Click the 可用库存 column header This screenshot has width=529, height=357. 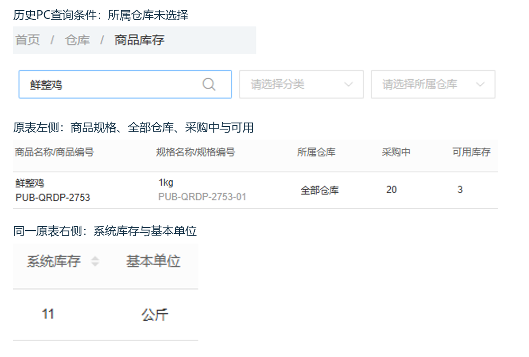point(472,152)
